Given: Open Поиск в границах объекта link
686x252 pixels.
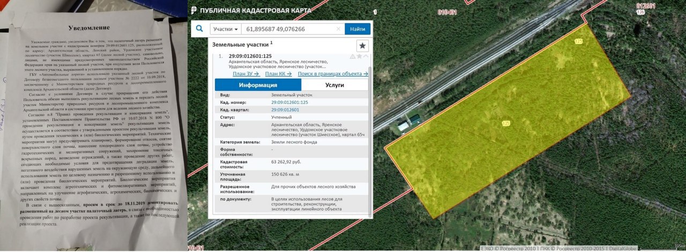Looking at the screenshot, I should click(x=333, y=74).
